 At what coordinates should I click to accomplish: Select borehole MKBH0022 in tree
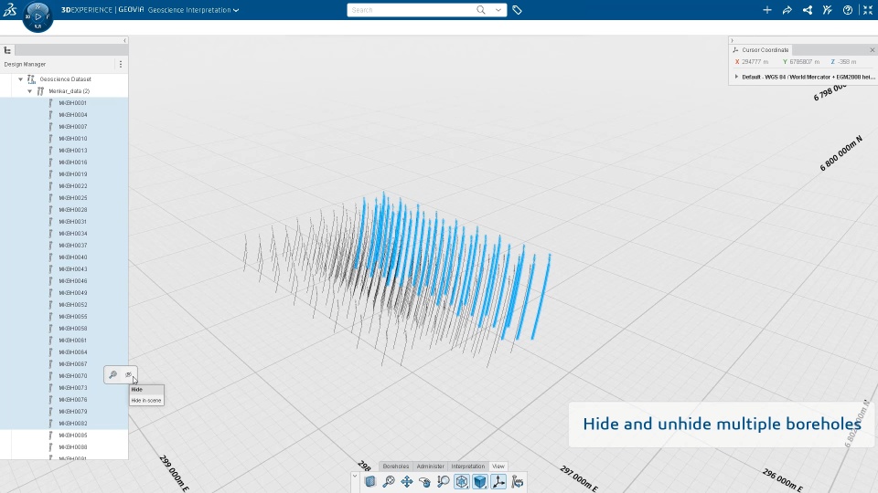(x=73, y=186)
